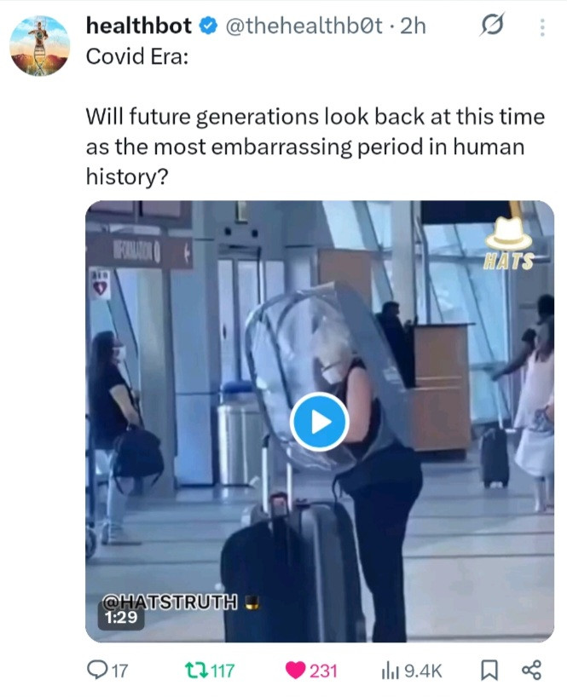Open the three-dot more options menu
The height and width of the screenshot is (697, 567).
pyautogui.click(x=541, y=27)
